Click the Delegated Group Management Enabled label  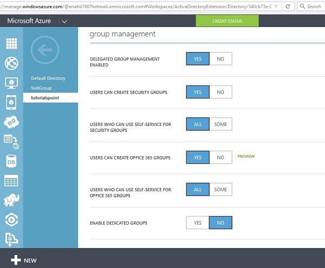point(125,62)
